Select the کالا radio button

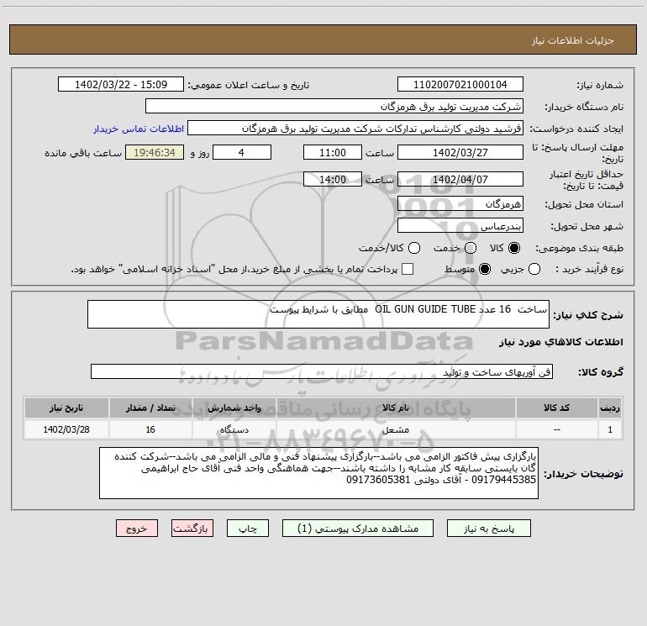pos(514,248)
